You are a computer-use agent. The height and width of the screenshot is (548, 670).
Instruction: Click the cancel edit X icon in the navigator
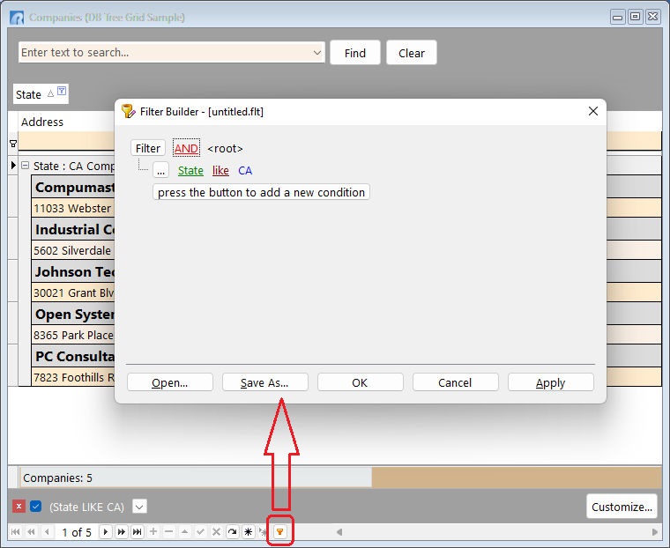click(216, 532)
